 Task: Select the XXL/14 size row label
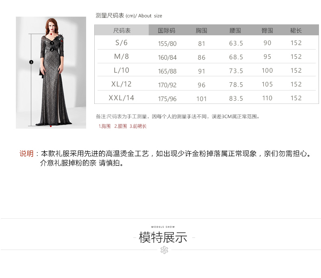pos(121,98)
